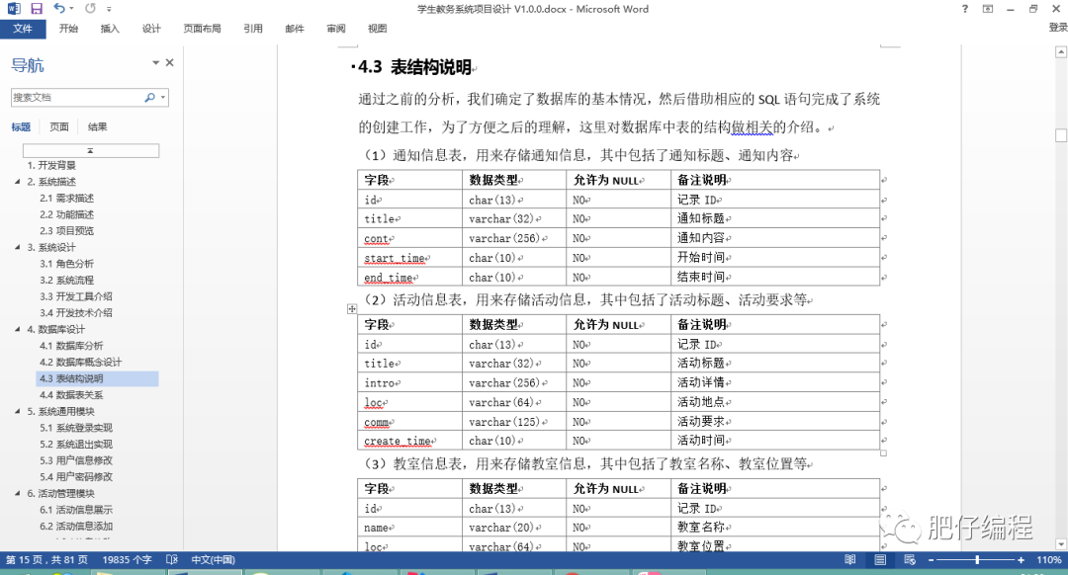Go to heading 2.1 需求描述
The image size is (1068, 575).
tap(67, 198)
